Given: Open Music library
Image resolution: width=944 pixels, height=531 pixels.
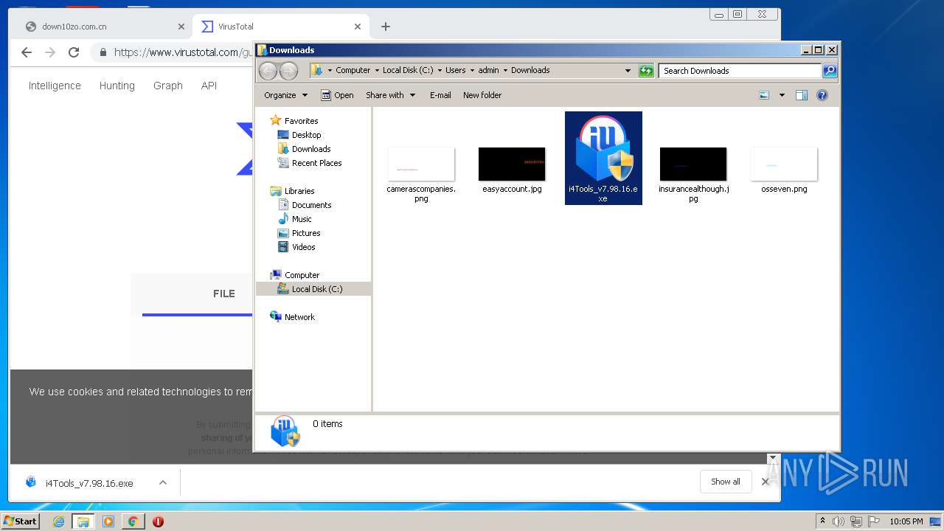Looking at the screenshot, I should [x=302, y=219].
